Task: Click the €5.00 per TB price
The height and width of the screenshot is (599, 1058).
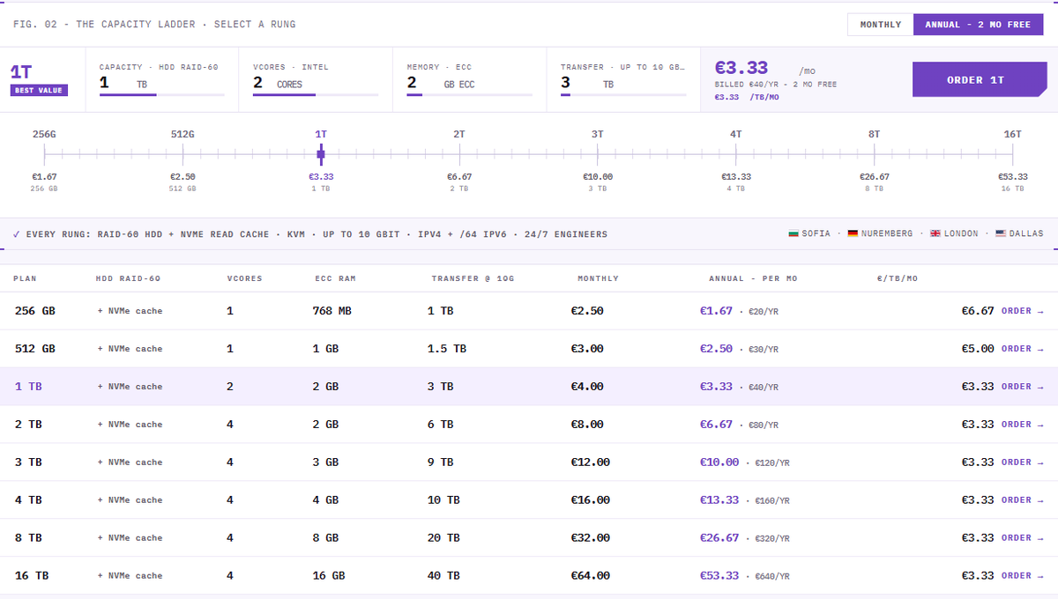Action: [978, 349]
